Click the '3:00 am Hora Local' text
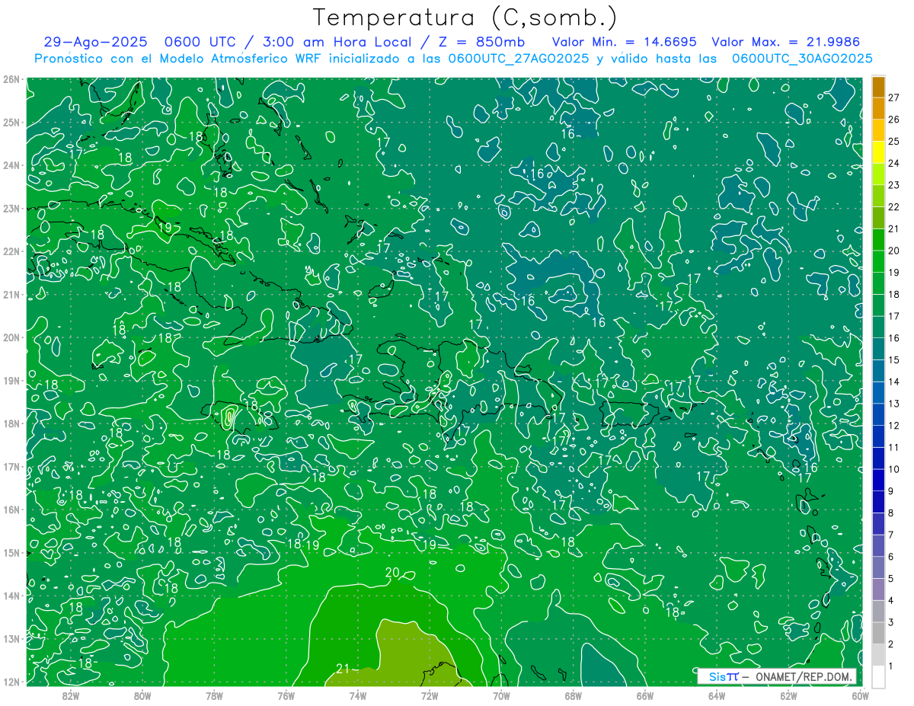The height and width of the screenshot is (706, 914). pos(335,42)
